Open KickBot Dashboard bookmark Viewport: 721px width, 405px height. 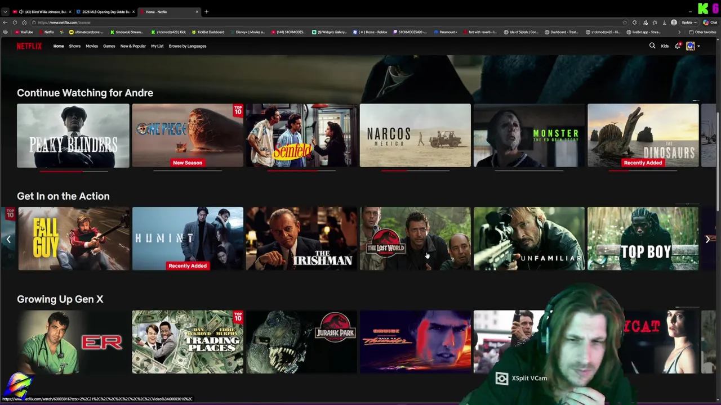208,32
